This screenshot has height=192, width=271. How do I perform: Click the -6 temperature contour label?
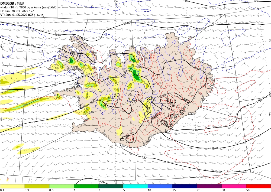[x=8, y=57]
